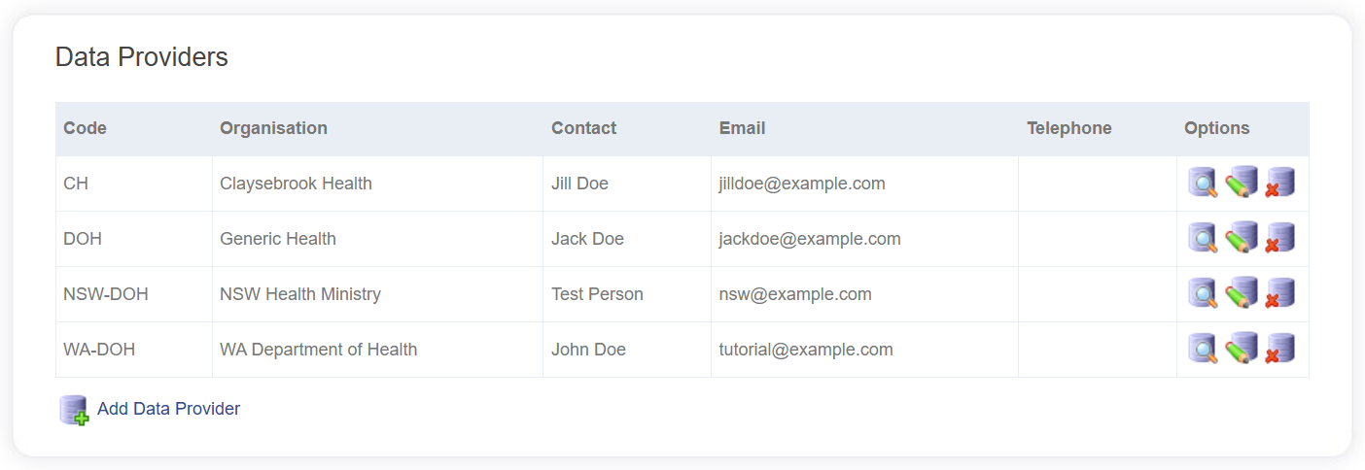Delete the WA Department of Health provider
1365x470 pixels.
1279,349
